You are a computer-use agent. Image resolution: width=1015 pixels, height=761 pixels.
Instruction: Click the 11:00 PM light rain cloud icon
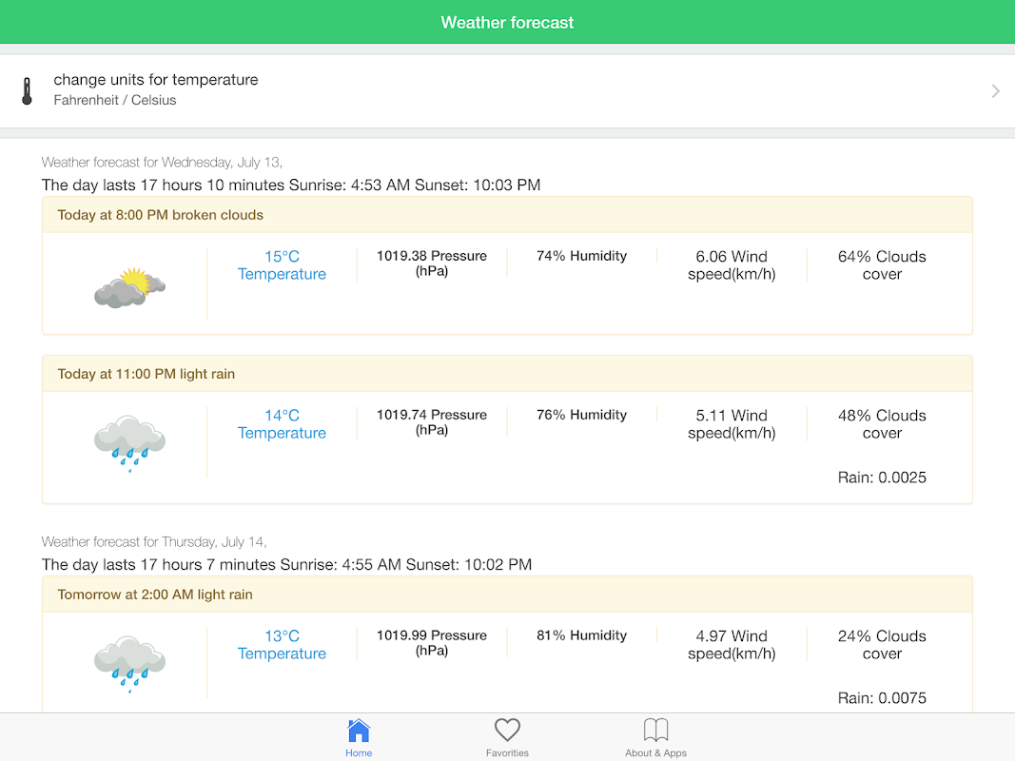point(129,444)
